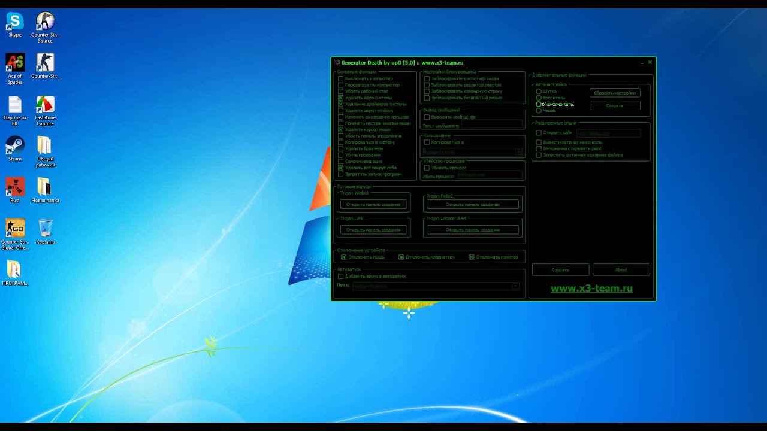This screenshot has width=767, height=431.
Task: Select the Counter-Strike icon beside Ace of Spades
Action: tap(45, 66)
